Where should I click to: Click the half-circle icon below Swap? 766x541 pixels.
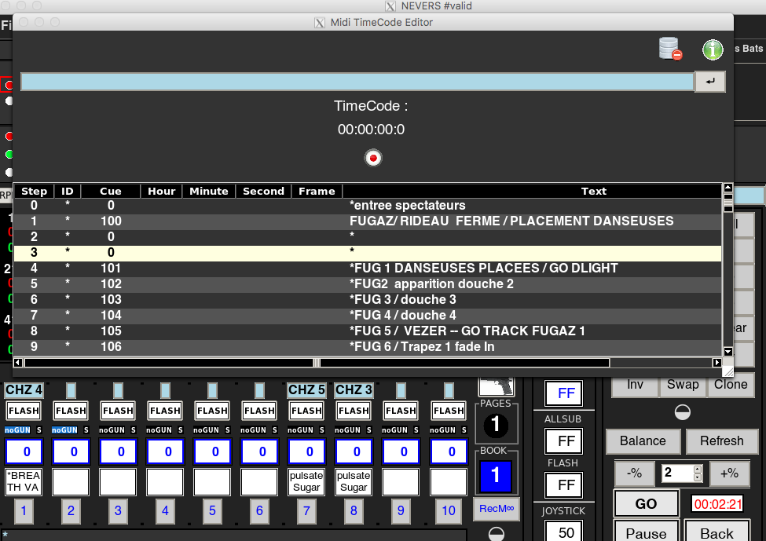point(683,412)
